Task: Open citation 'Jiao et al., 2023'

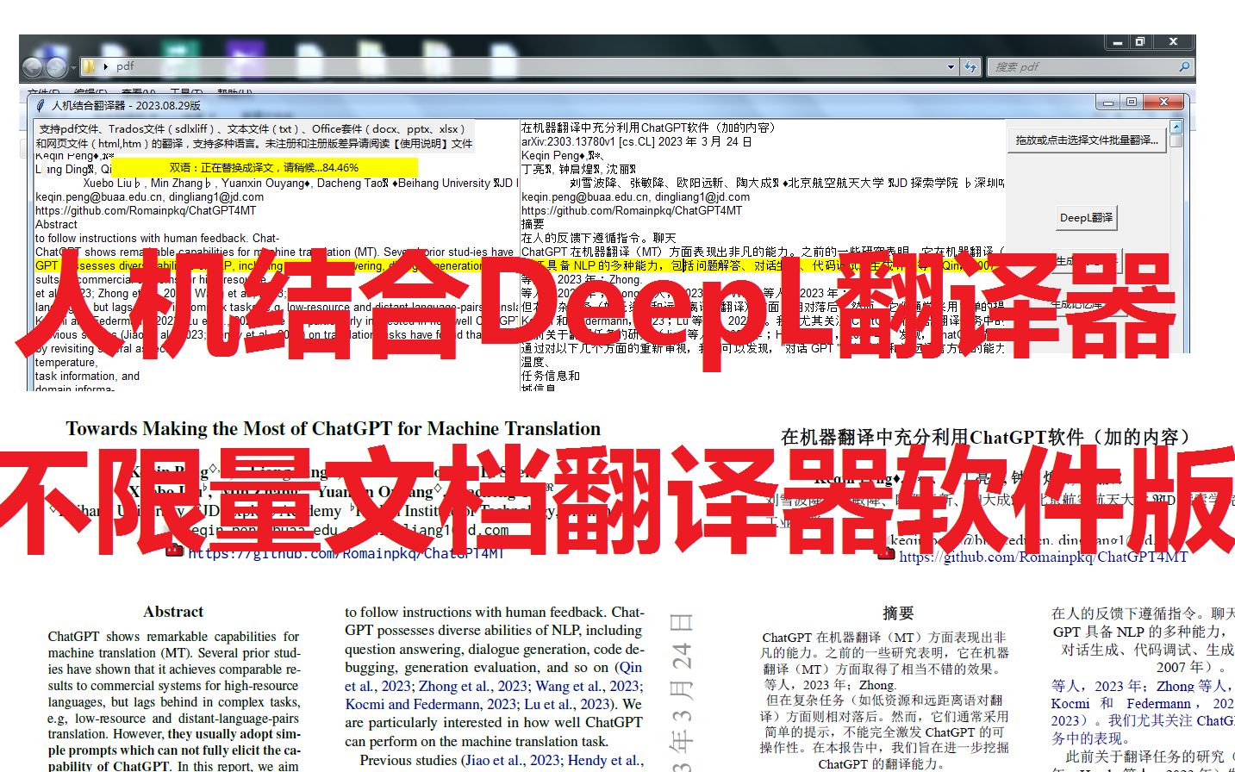Action: coord(513,760)
